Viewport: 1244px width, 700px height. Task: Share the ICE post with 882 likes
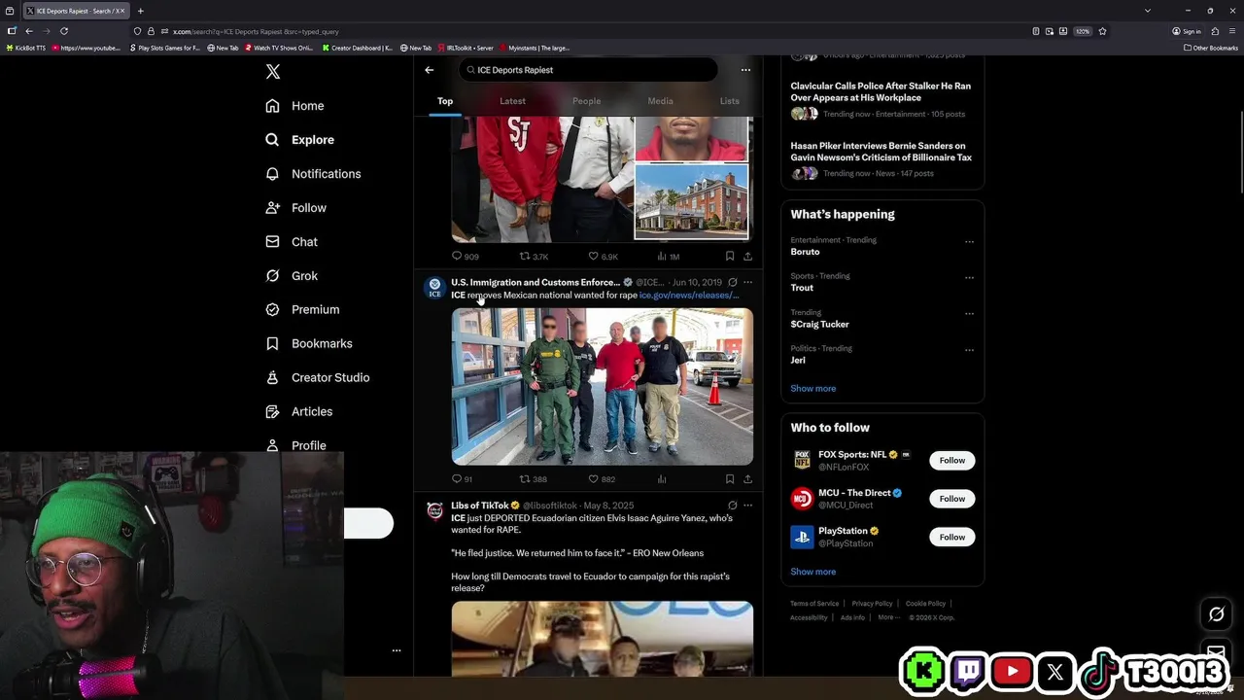[x=747, y=479]
